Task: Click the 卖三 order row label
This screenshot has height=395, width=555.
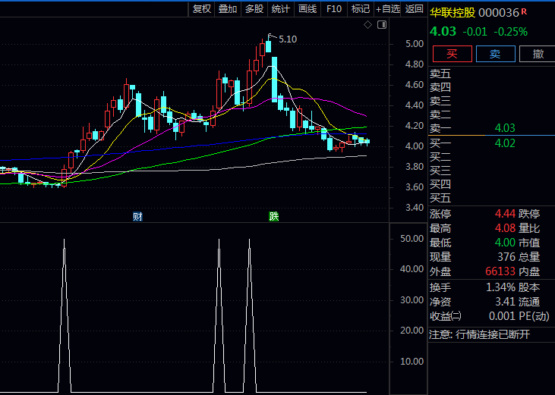Action: 440,102
